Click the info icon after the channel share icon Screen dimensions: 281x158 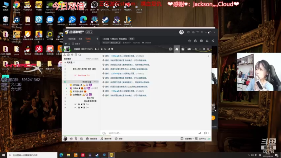tap(112, 49)
